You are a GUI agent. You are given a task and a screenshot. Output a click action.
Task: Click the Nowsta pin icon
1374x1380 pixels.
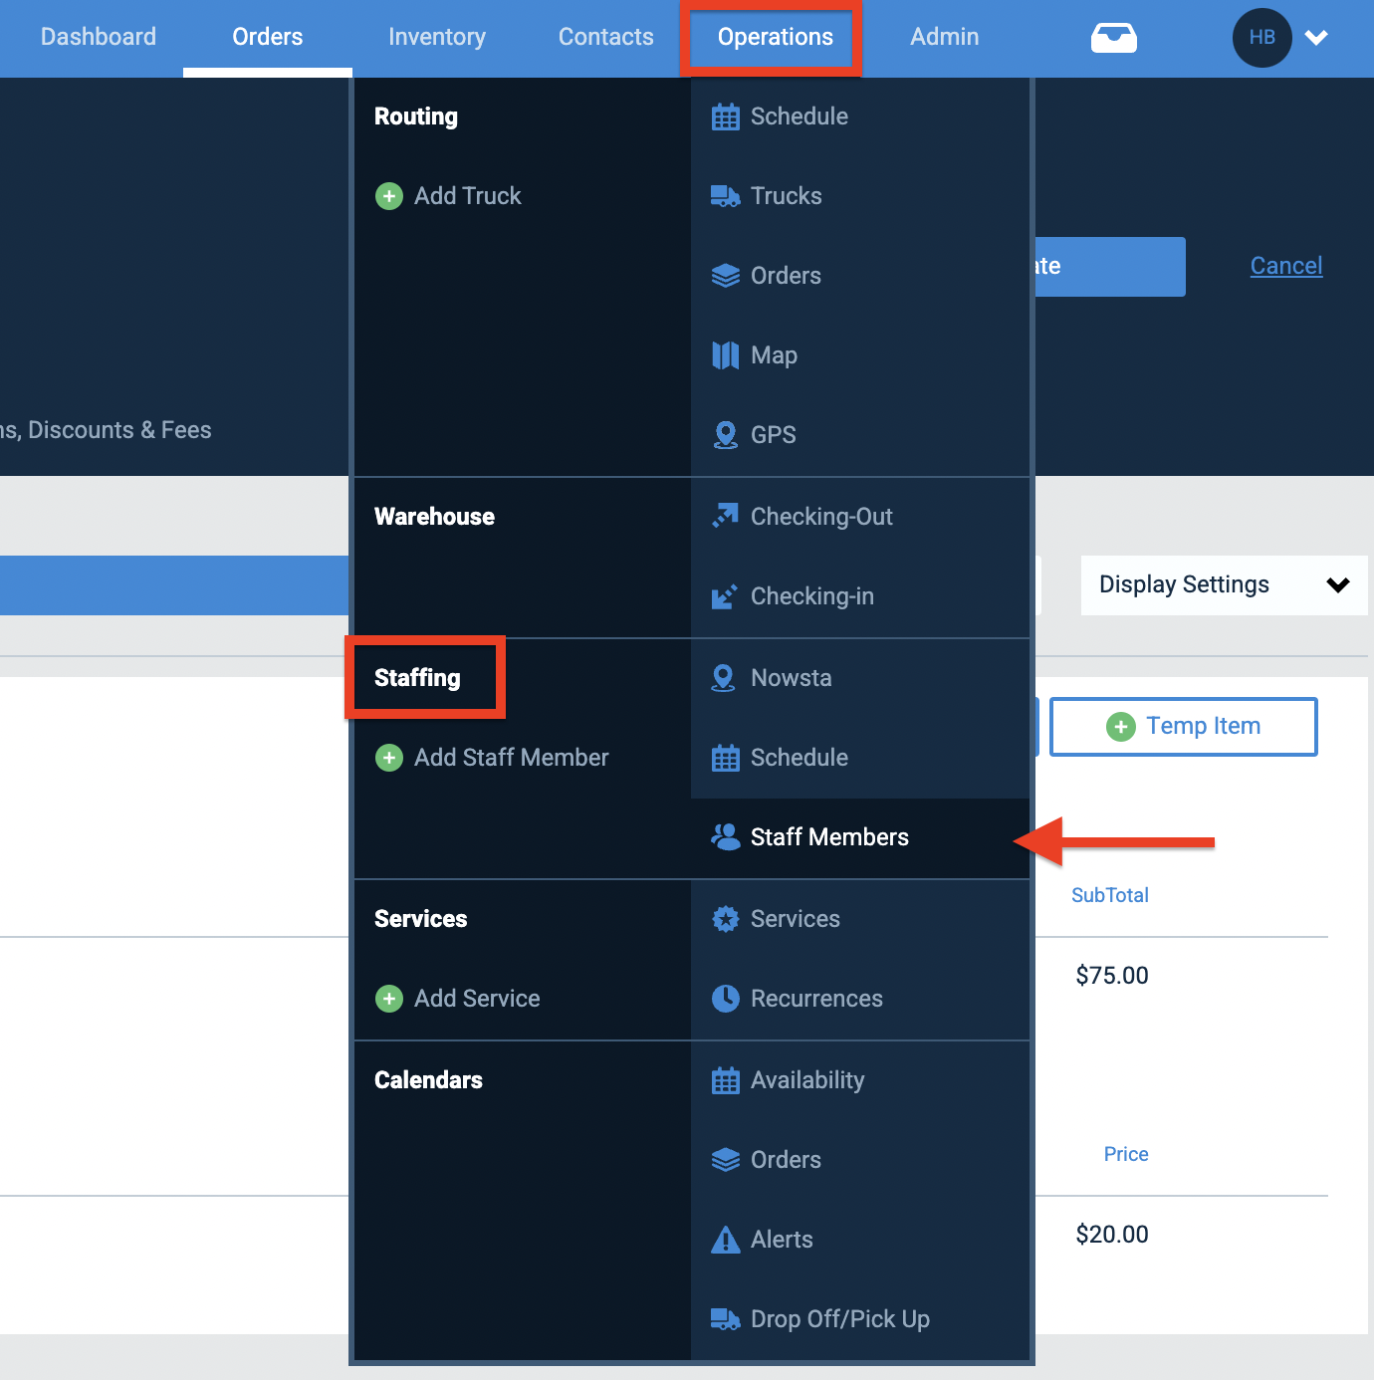pyautogui.click(x=723, y=678)
